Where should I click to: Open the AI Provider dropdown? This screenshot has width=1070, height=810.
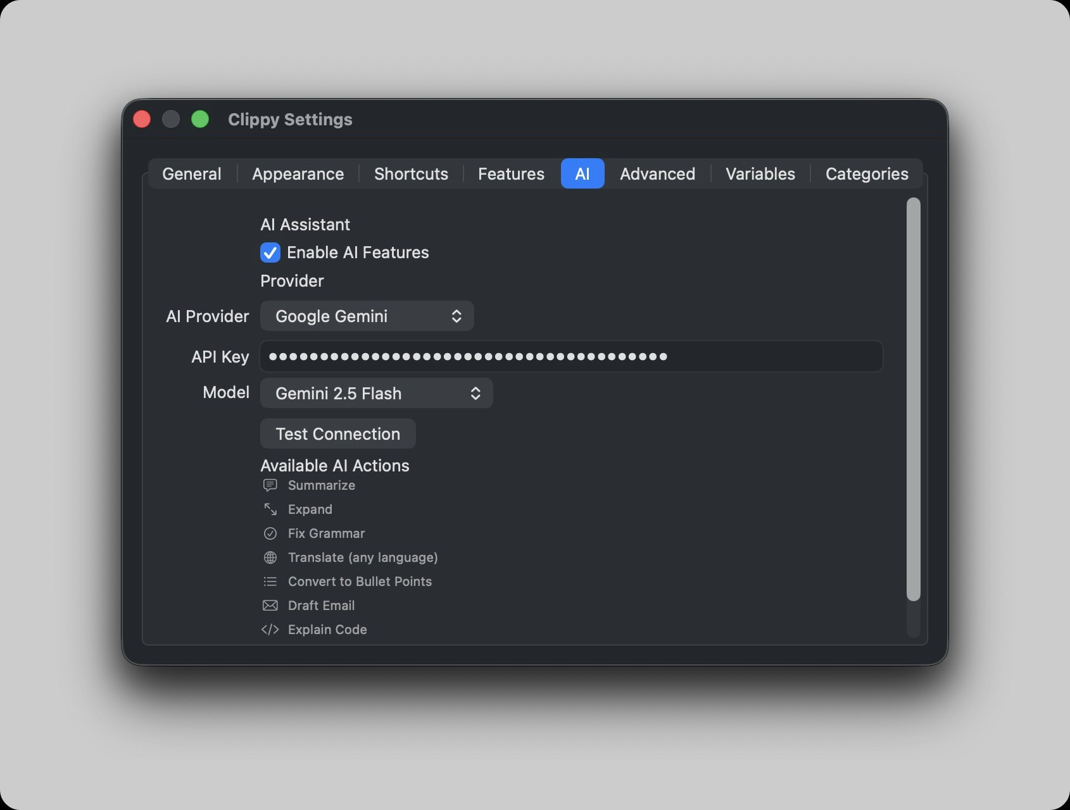pos(367,316)
